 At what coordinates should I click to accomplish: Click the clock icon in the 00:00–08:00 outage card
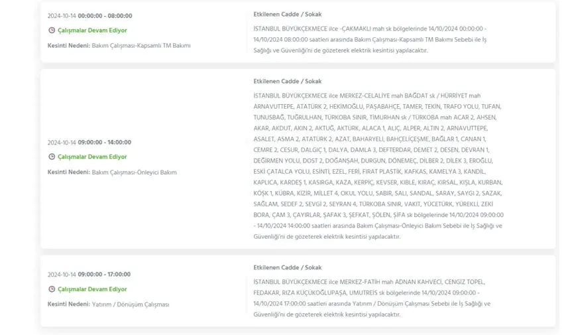click(x=52, y=31)
